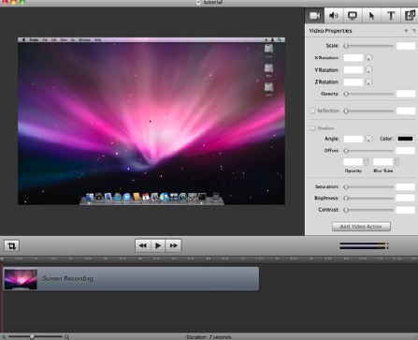The width and height of the screenshot is (418, 340).
Task: Click the Y Rotation input field
Action: [x=353, y=70]
